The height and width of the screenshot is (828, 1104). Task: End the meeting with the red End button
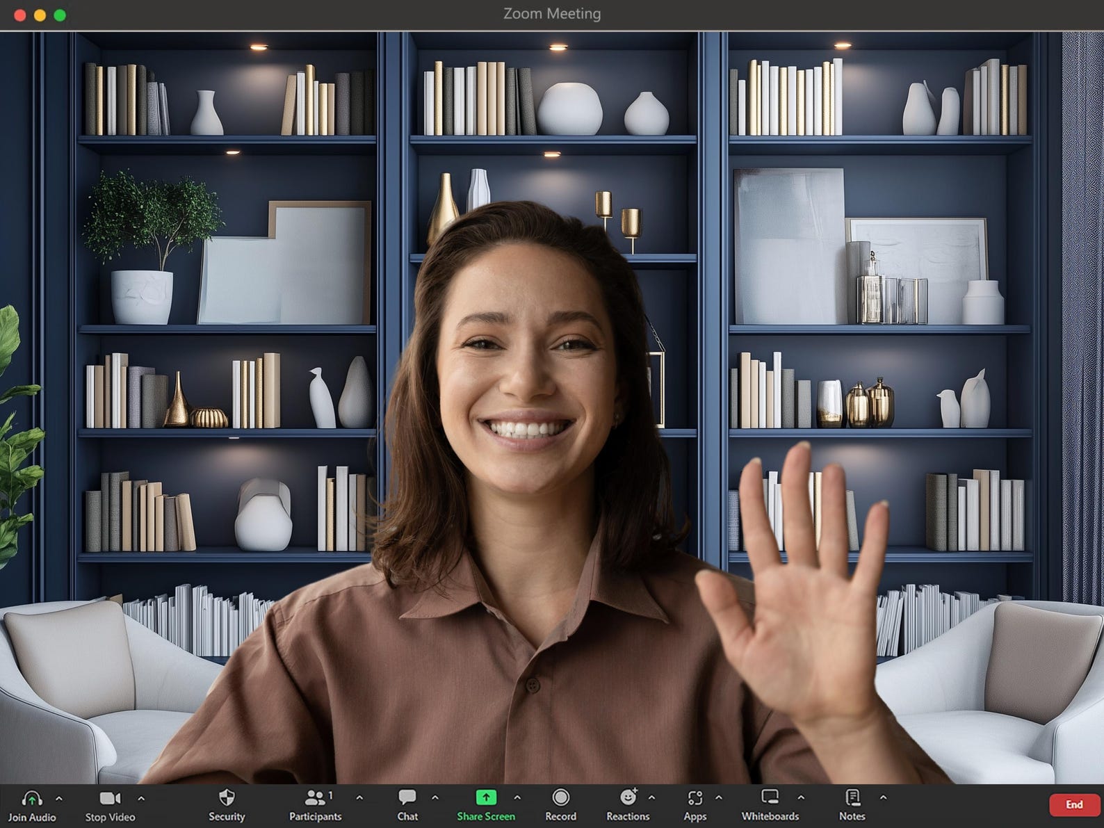[1074, 805]
